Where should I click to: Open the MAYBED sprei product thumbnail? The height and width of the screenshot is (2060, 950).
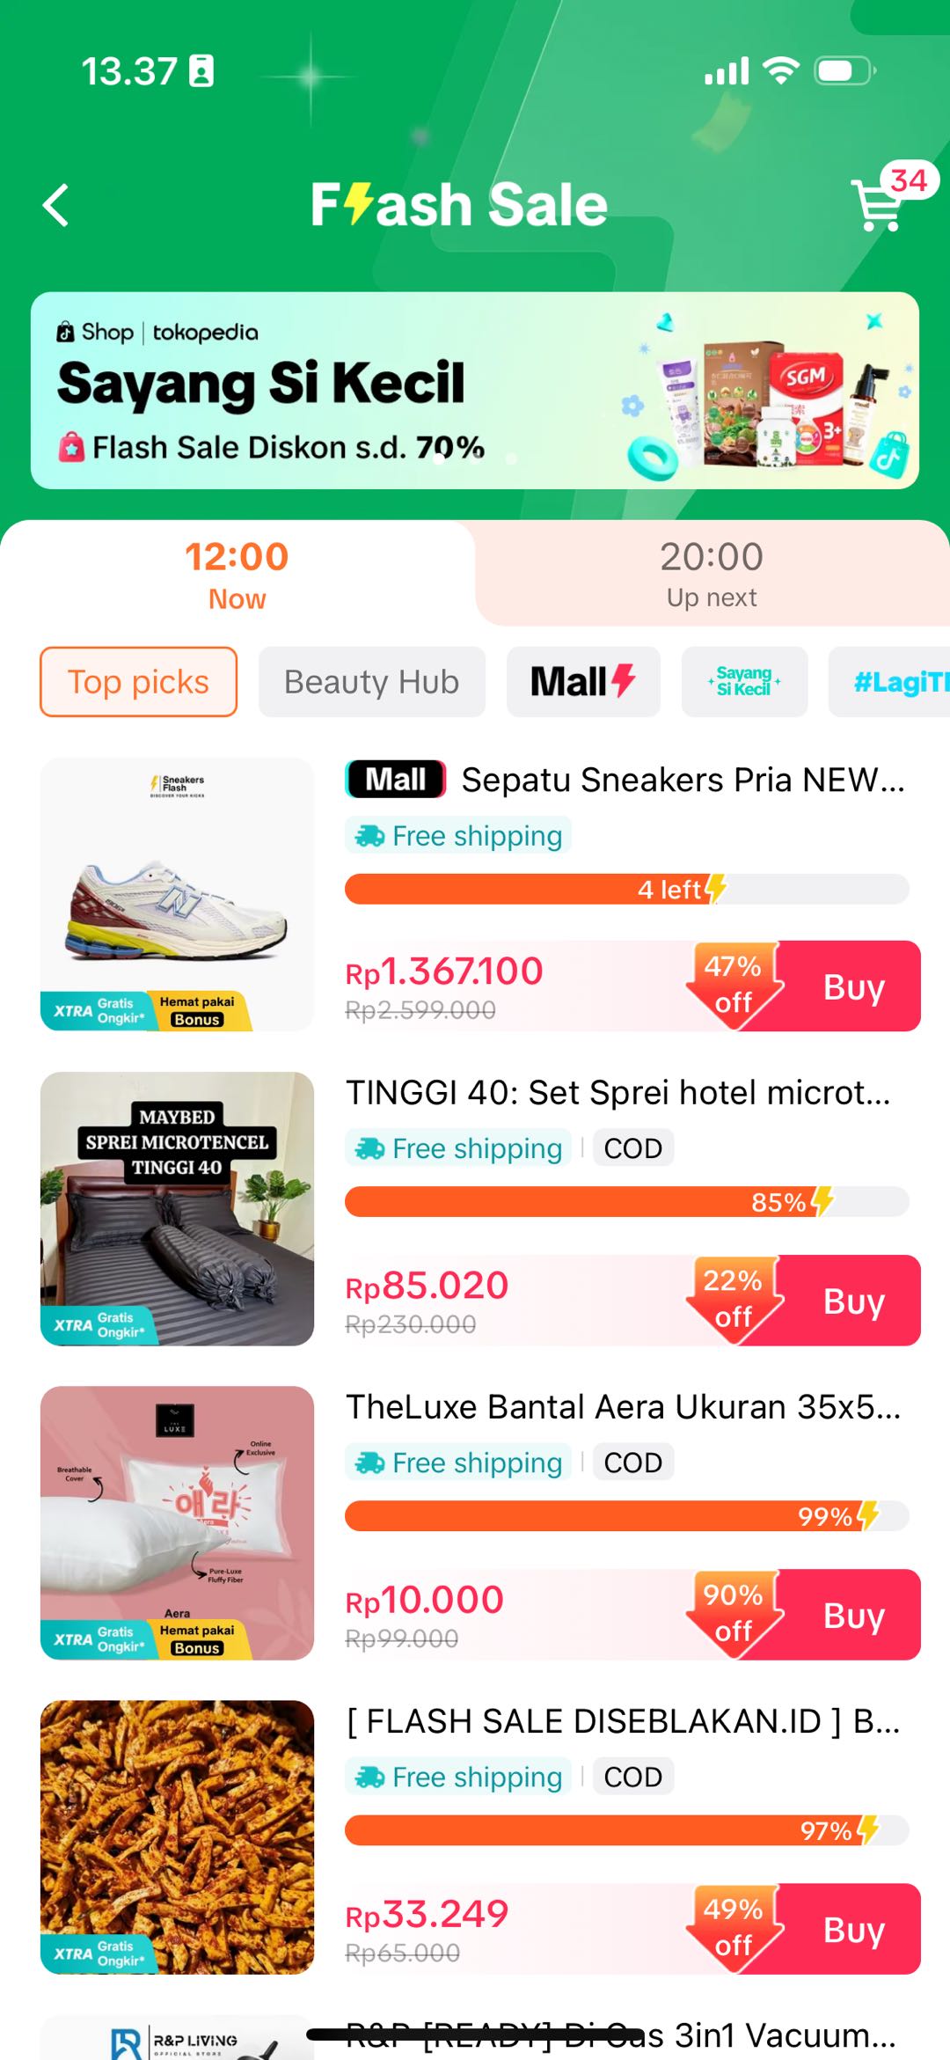pos(177,1208)
